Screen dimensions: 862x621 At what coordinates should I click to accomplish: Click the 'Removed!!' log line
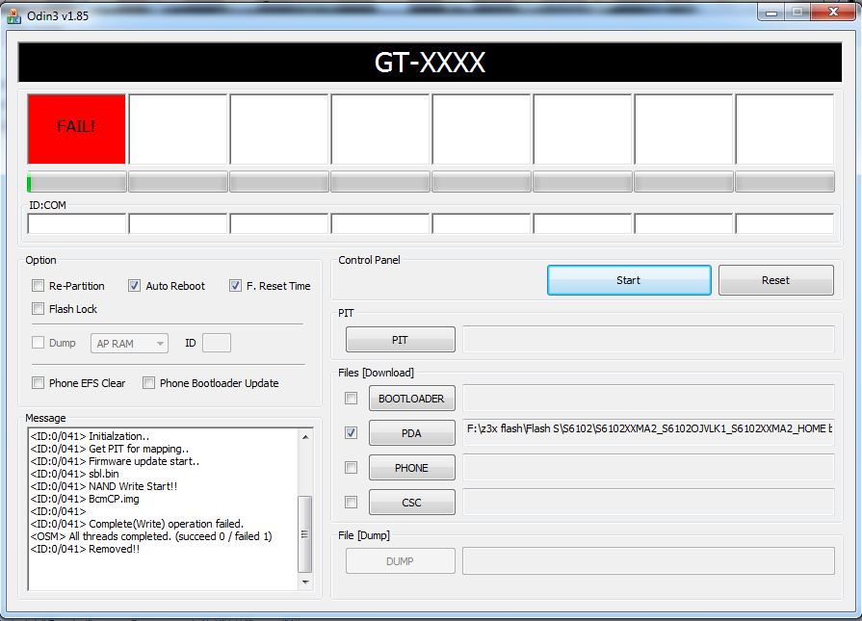coord(85,549)
